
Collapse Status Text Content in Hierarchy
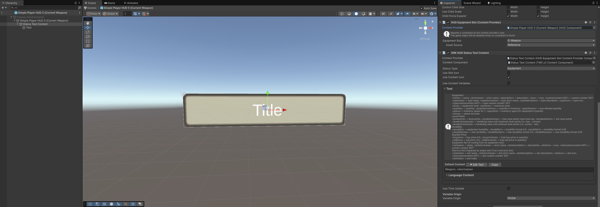coord(18,24)
